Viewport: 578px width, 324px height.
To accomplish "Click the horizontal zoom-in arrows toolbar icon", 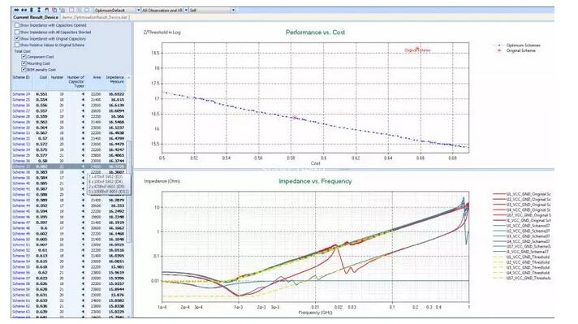I will tap(16, 10).
